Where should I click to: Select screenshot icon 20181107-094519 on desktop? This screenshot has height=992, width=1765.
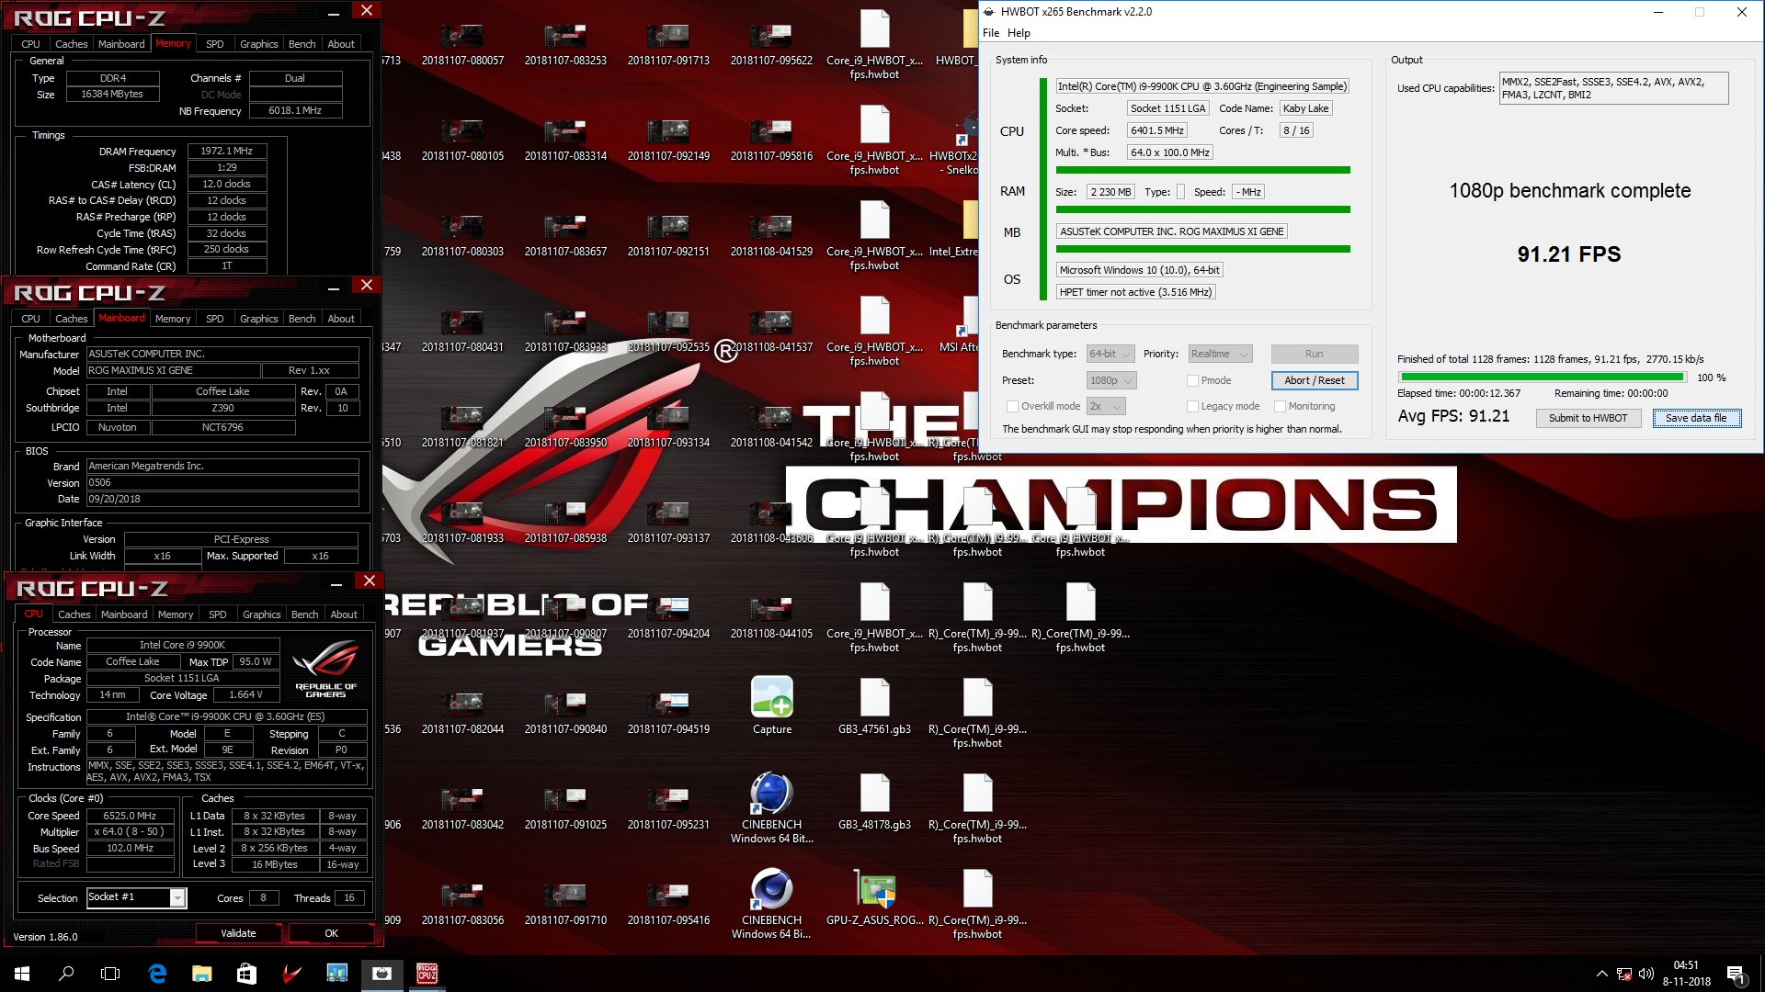click(x=668, y=713)
